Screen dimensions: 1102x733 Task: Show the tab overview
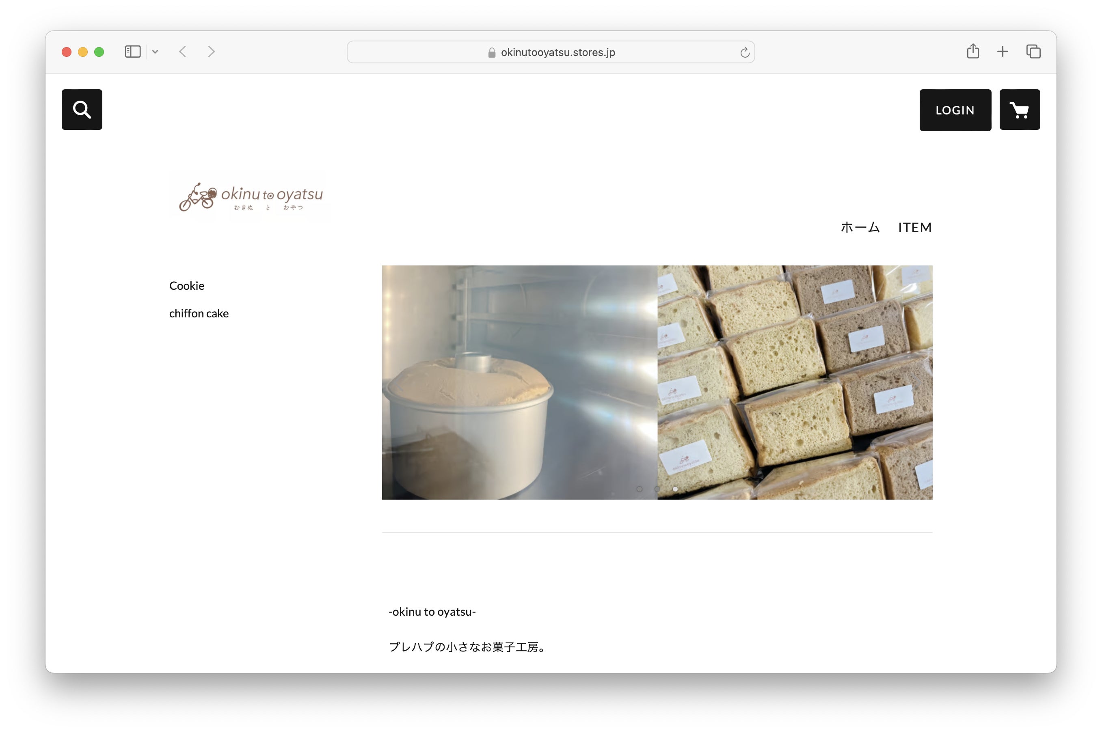point(1033,52)
